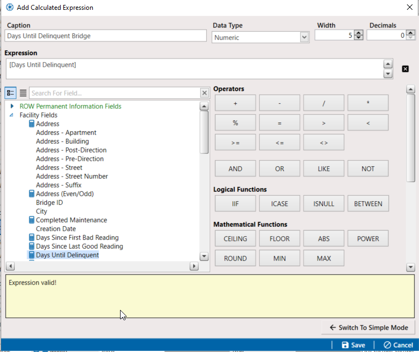Insert the ABS function
419x352 pixels.
point(324,238)
